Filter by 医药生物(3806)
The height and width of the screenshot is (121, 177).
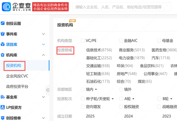(x=164, y=50)
